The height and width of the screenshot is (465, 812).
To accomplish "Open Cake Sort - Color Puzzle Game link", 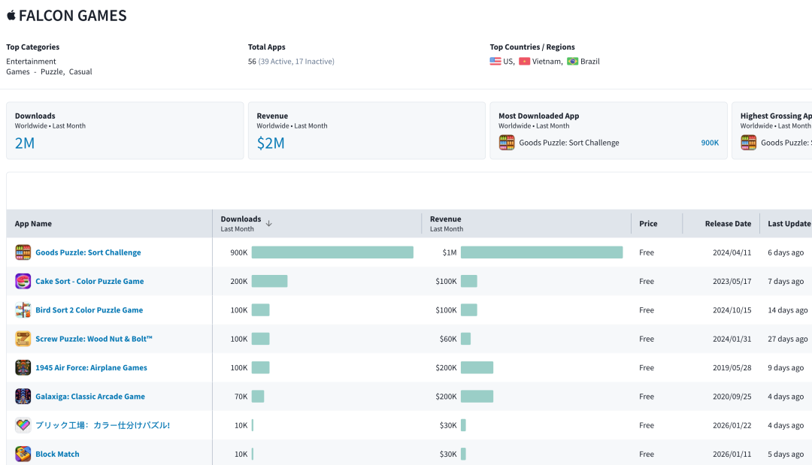I will pos(89,282).
